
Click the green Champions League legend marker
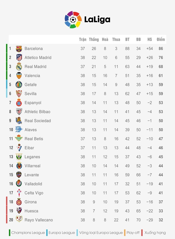pos(10,233)
